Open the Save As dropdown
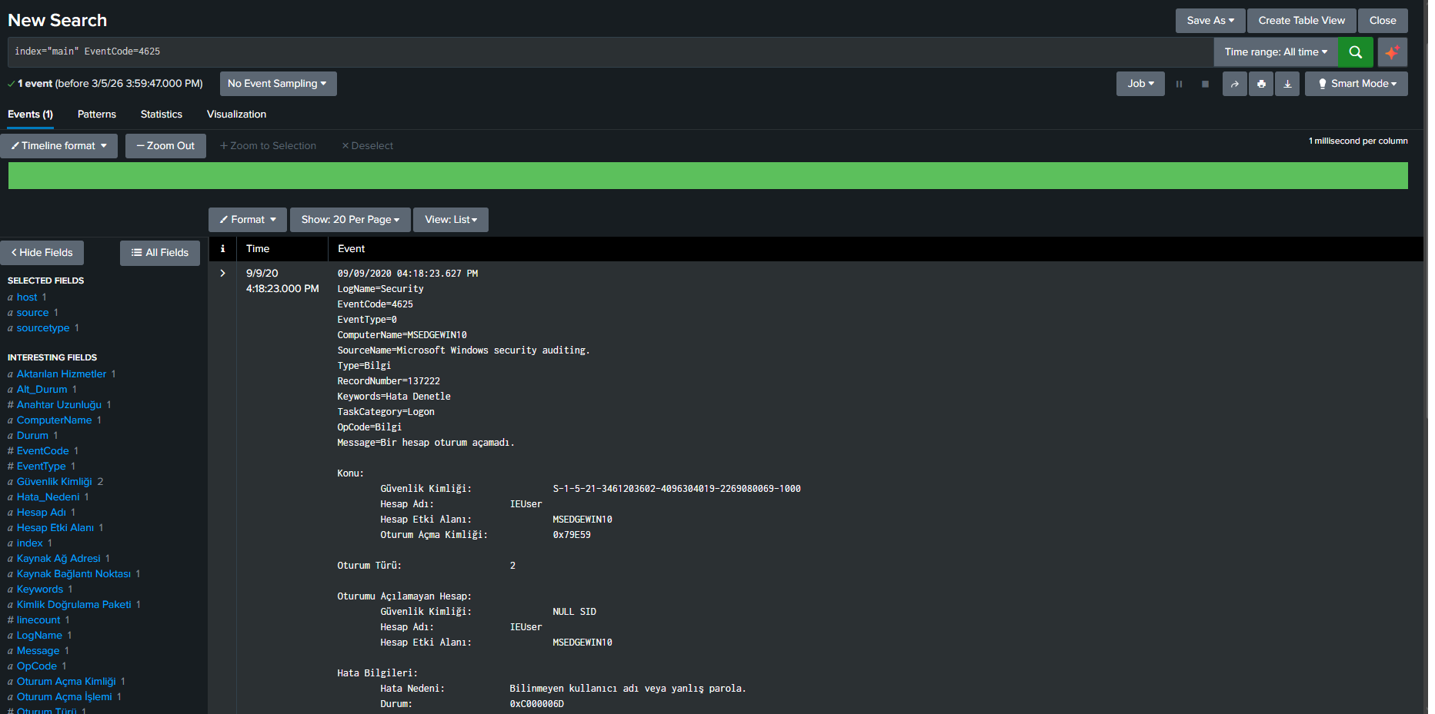 point(1210,21)
